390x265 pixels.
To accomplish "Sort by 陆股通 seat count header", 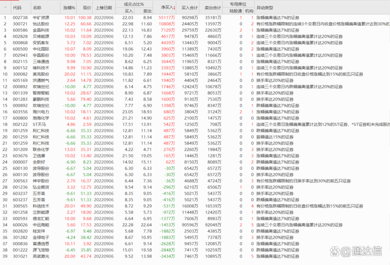I will pos(236,11).
